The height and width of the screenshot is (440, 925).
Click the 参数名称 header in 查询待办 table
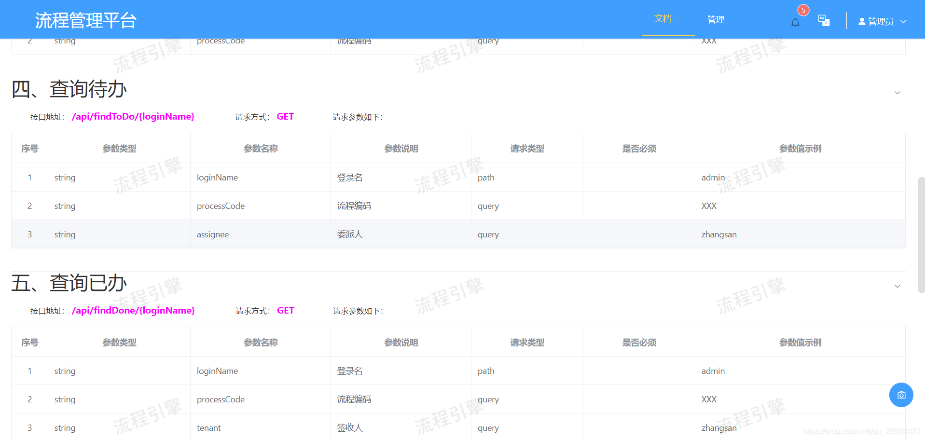click(261, 149)
